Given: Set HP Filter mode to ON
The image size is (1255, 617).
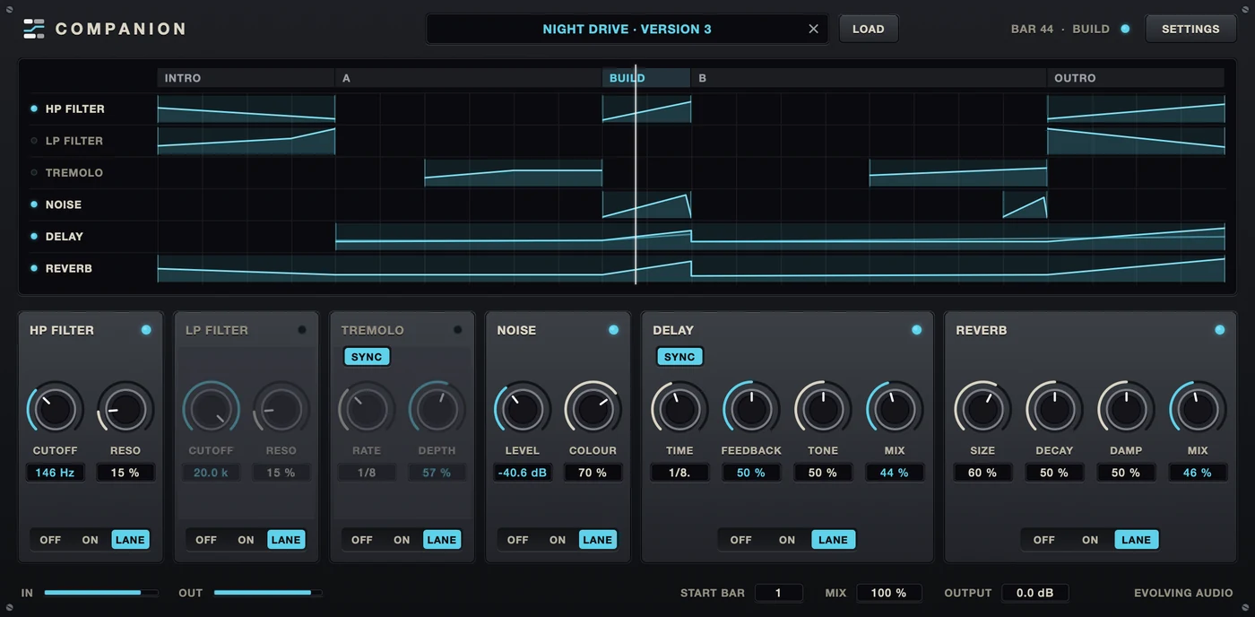Looking at the screenshot, I should coord(91,540).
